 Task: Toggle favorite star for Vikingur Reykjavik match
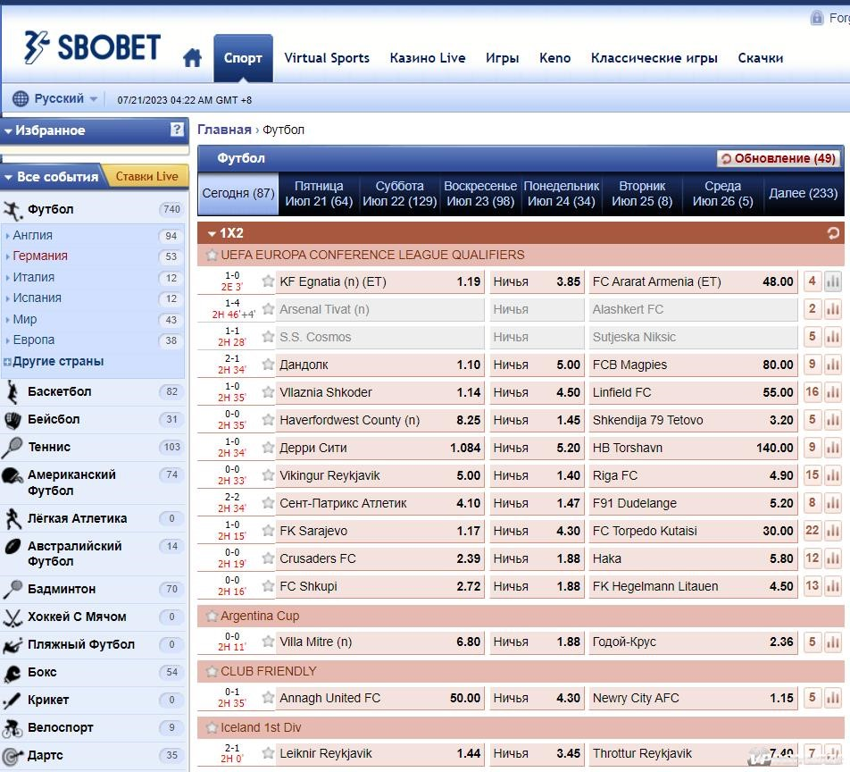268,475
